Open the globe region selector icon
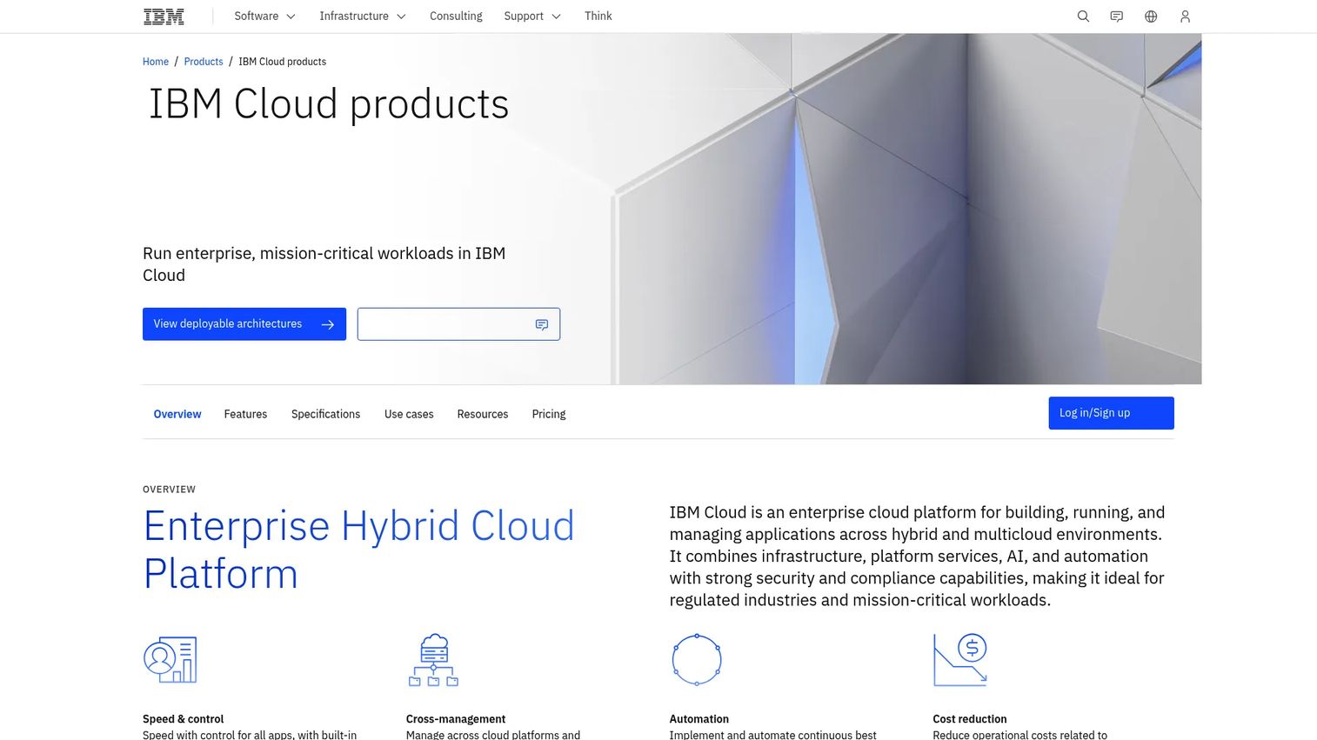The width and height of the screenshot is (1317, 740). (x=1151, y=17)
